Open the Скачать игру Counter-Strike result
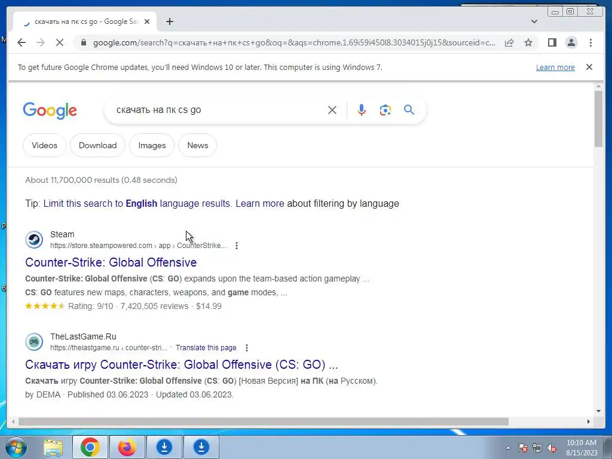The height and width of the screenshot is (459, 612). (x=182, y=365)
